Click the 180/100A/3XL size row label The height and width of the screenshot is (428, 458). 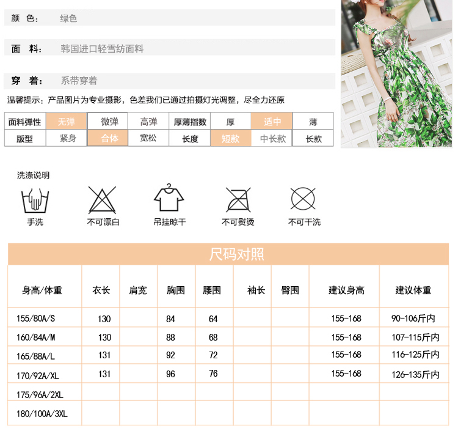42,414
